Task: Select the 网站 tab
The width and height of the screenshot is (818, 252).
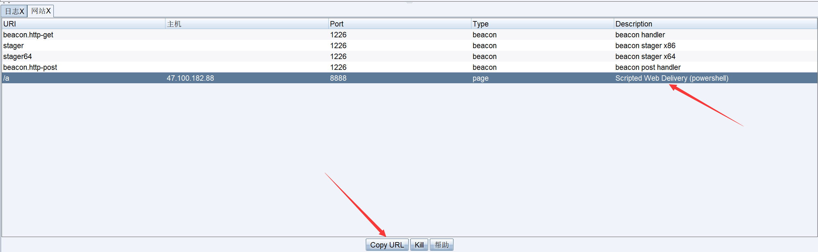Action: click(41, 11)
